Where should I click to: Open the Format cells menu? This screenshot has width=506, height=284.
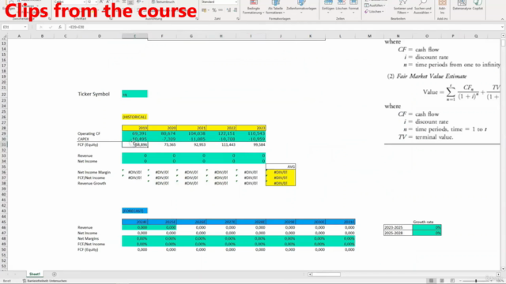click(x=353, y=7)
